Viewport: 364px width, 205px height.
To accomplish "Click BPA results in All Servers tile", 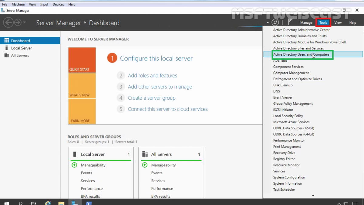I will click(161, 196).
